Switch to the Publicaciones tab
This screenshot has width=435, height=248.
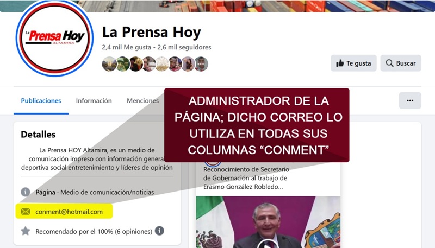tap(41, 101)
